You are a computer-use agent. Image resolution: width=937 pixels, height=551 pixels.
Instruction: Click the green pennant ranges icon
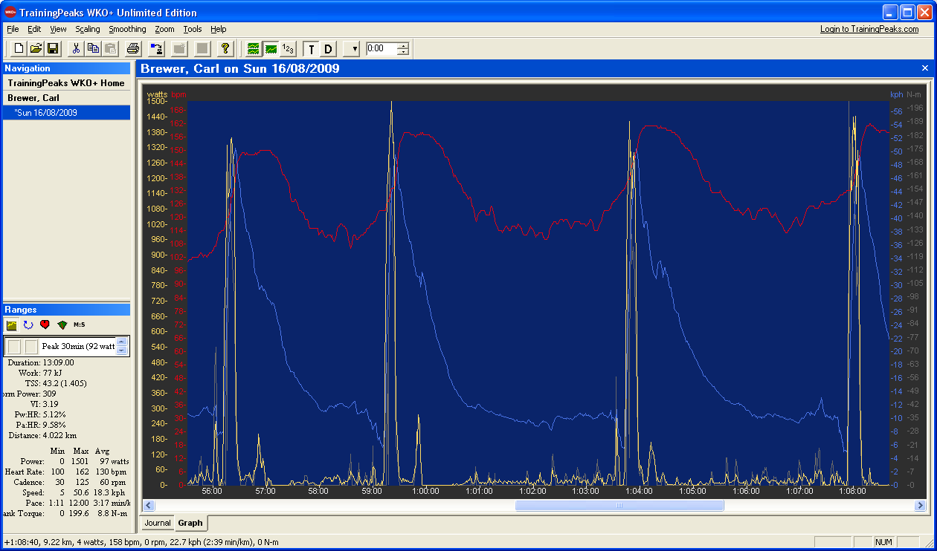[x=62, y=325]
